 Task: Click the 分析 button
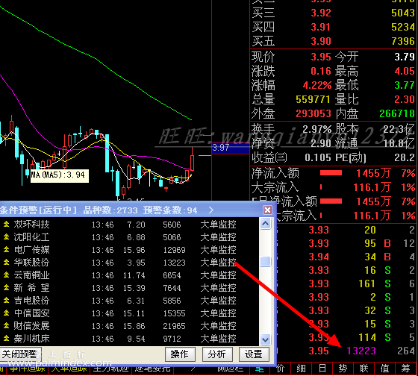tap(217, 354)
